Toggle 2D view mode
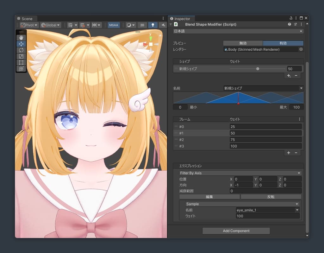324x253 pixels. [x=142, y=25]
